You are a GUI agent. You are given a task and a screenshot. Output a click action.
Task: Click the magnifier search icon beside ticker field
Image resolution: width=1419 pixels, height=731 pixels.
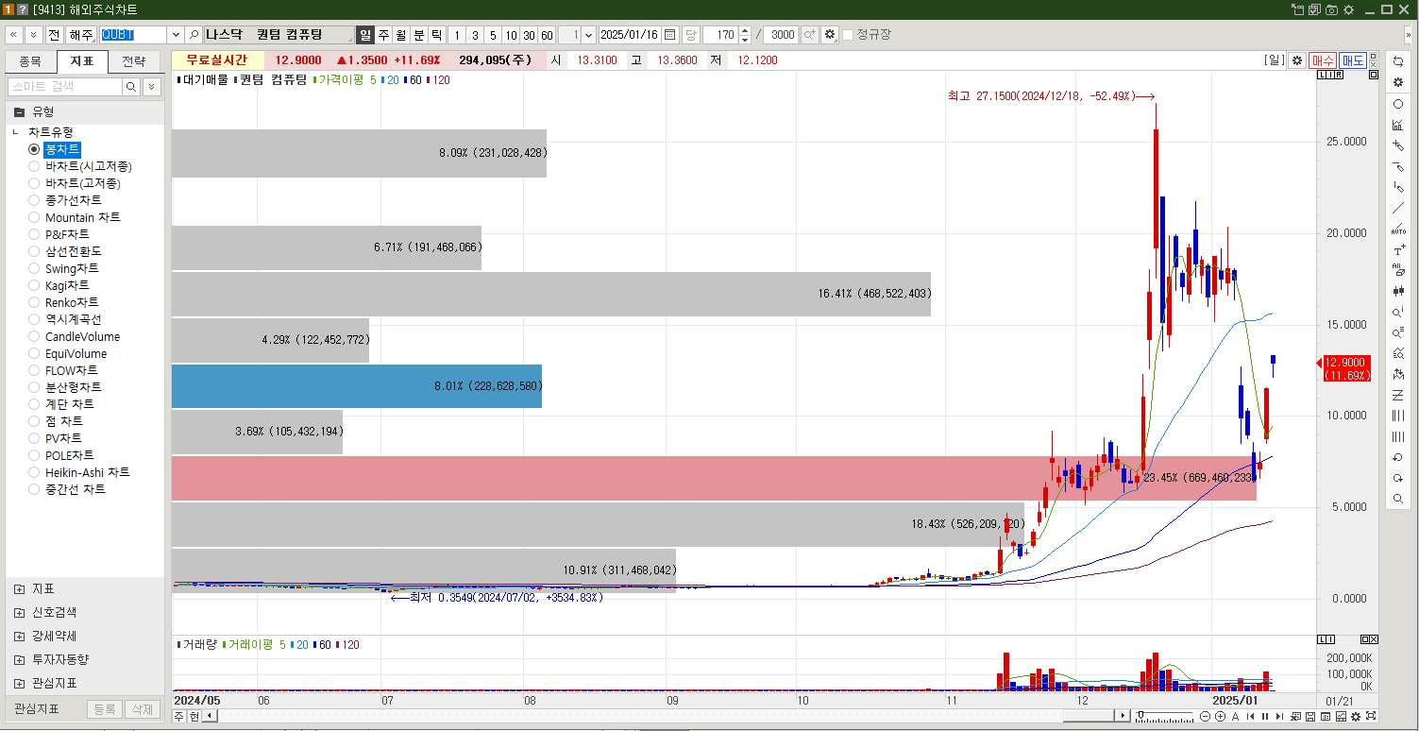coord(194,35)
